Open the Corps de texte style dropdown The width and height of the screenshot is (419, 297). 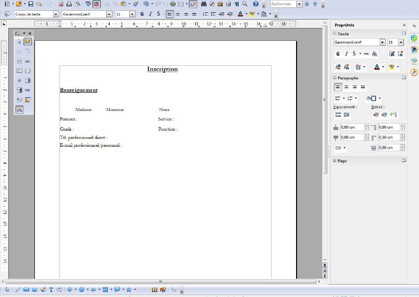click(x=56, y=14)
